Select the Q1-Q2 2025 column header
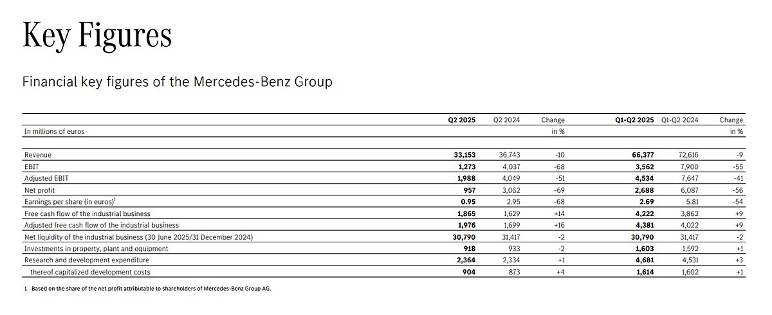772x315 pixels. click(x=634, y=120)
